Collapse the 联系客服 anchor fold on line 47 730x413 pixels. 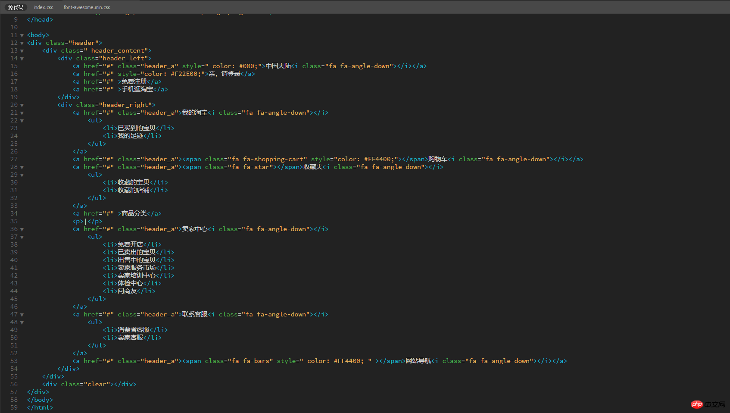[22, 315]
